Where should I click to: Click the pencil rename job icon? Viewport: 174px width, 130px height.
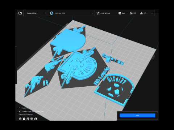(x=20, y=112)
